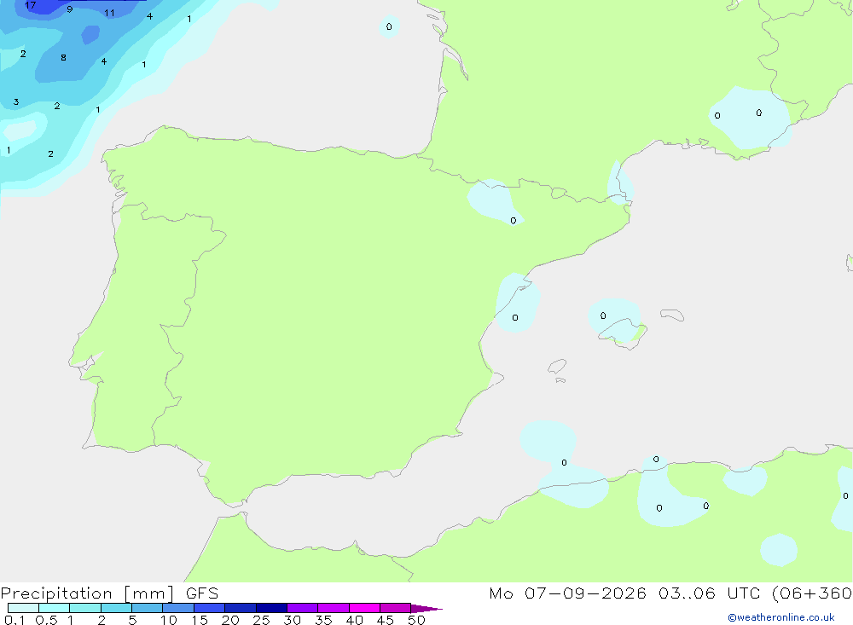This screenshot has height=625, width=853.
Task: Choose the 45–50 mm legend color box
Action: [x=396, y=608]
